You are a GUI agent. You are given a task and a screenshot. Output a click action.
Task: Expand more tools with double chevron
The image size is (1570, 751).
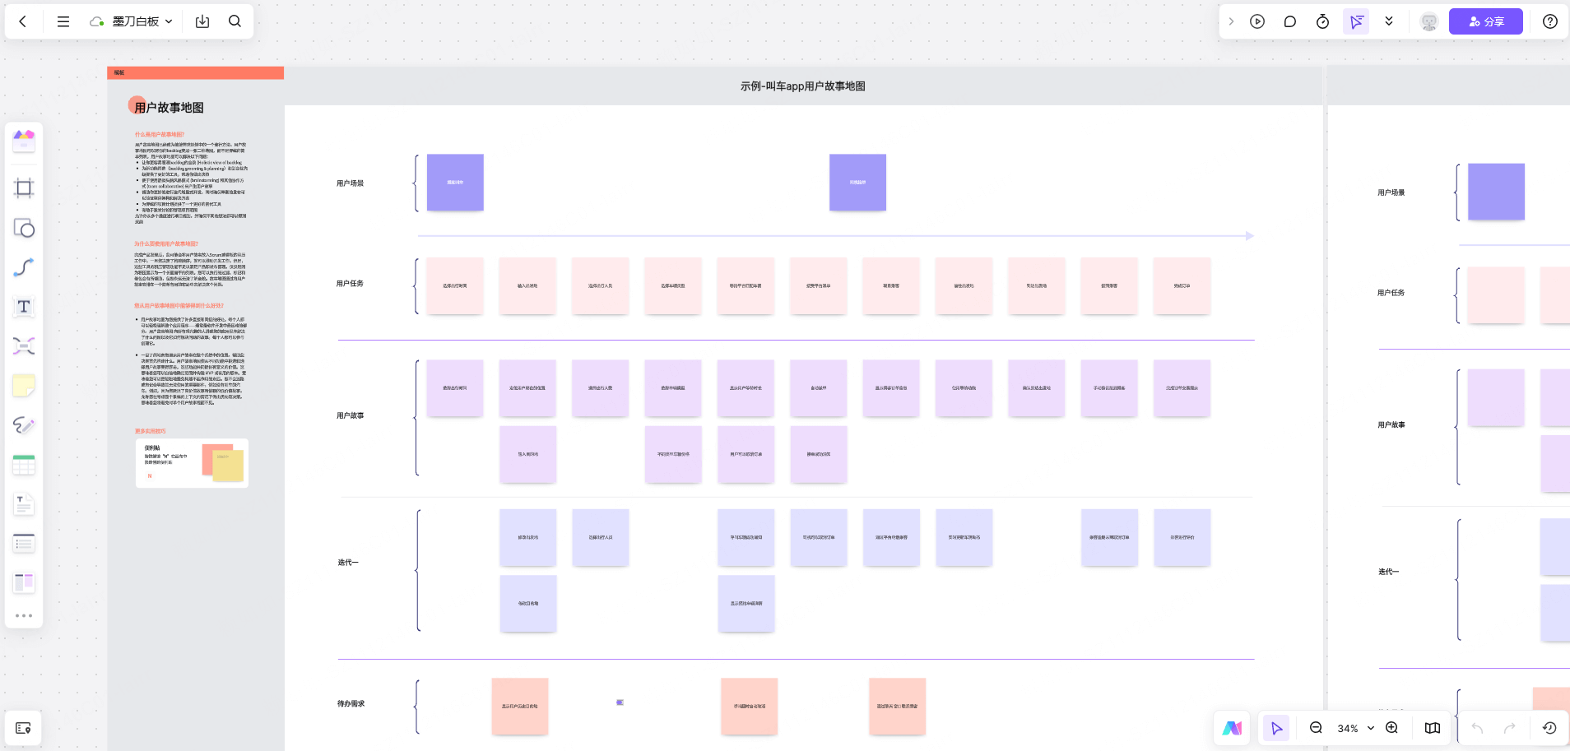tap(1389, 21)
